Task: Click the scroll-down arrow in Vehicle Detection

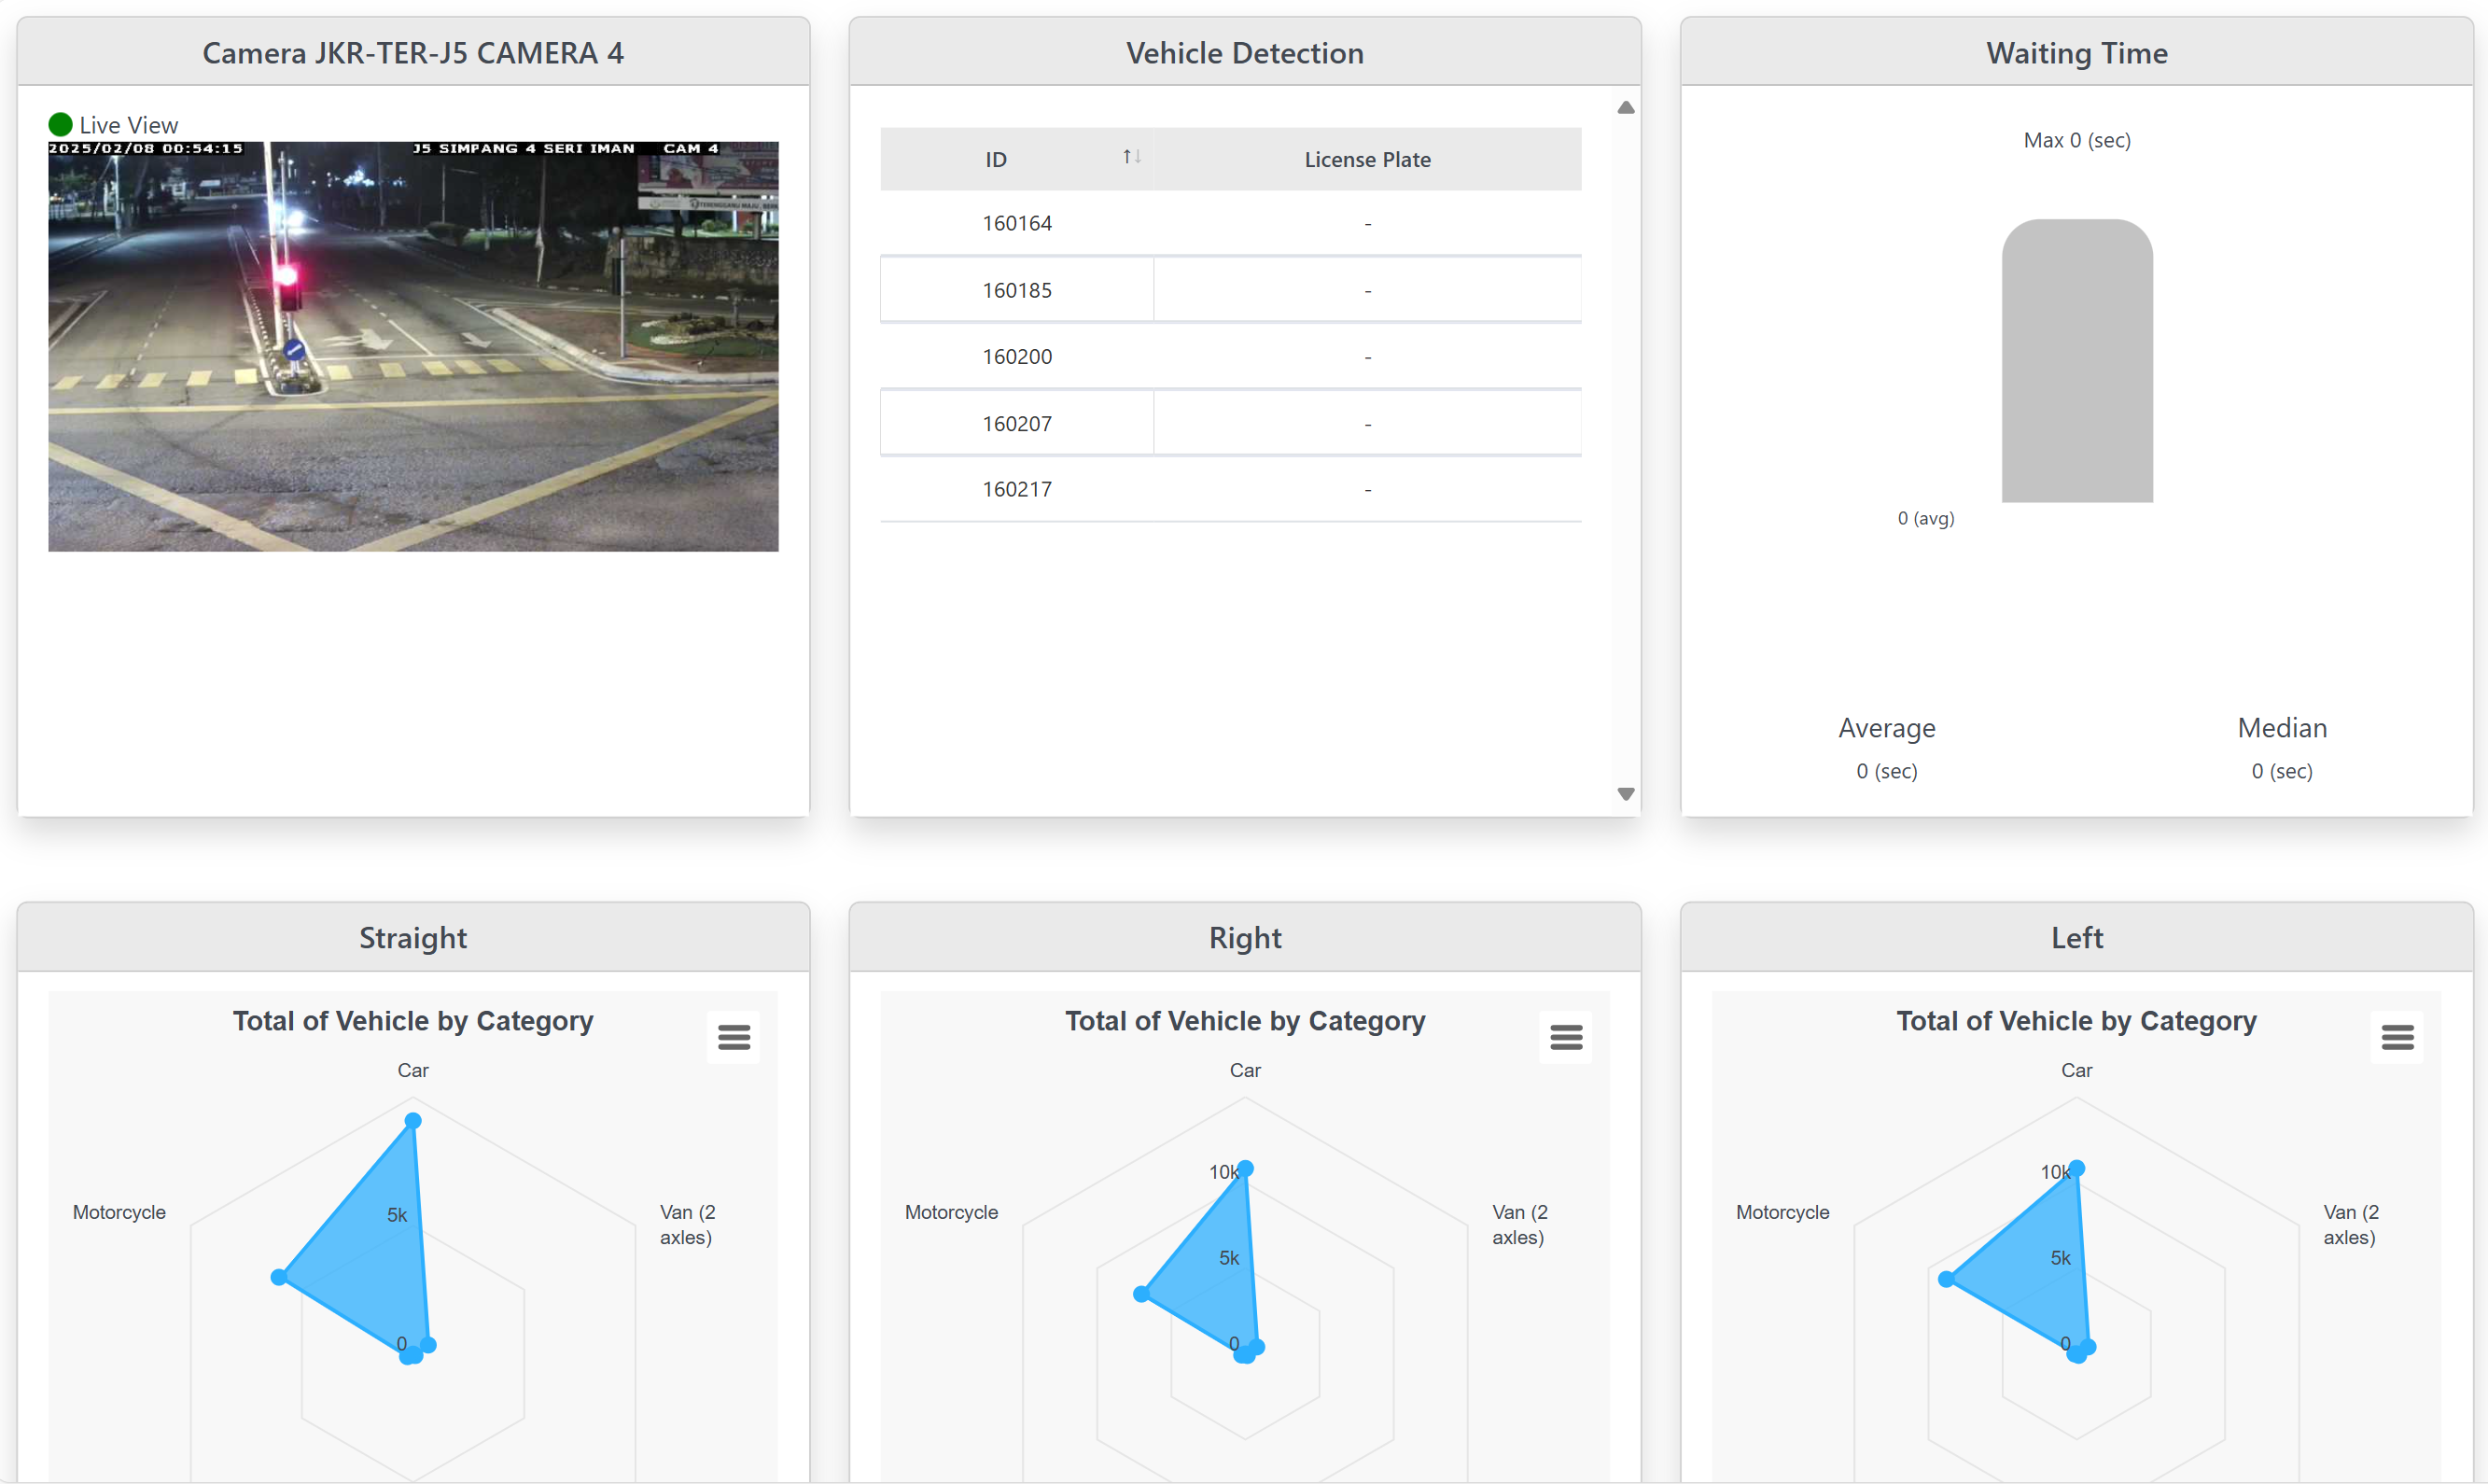Action: [x=1626, y=794]
